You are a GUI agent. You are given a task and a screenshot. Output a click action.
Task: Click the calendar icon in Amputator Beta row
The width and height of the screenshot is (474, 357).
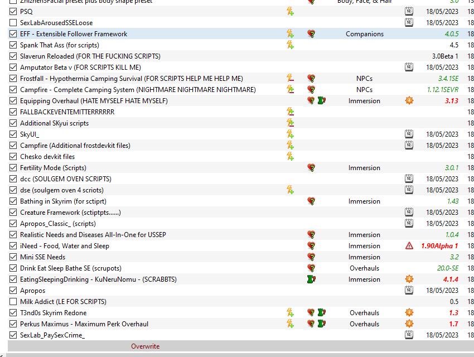409,67
